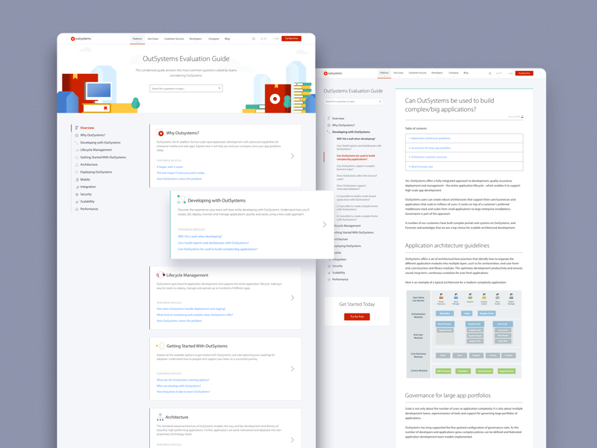
Task: Select Platform tab on the overview page
Action: coord(137,39)
